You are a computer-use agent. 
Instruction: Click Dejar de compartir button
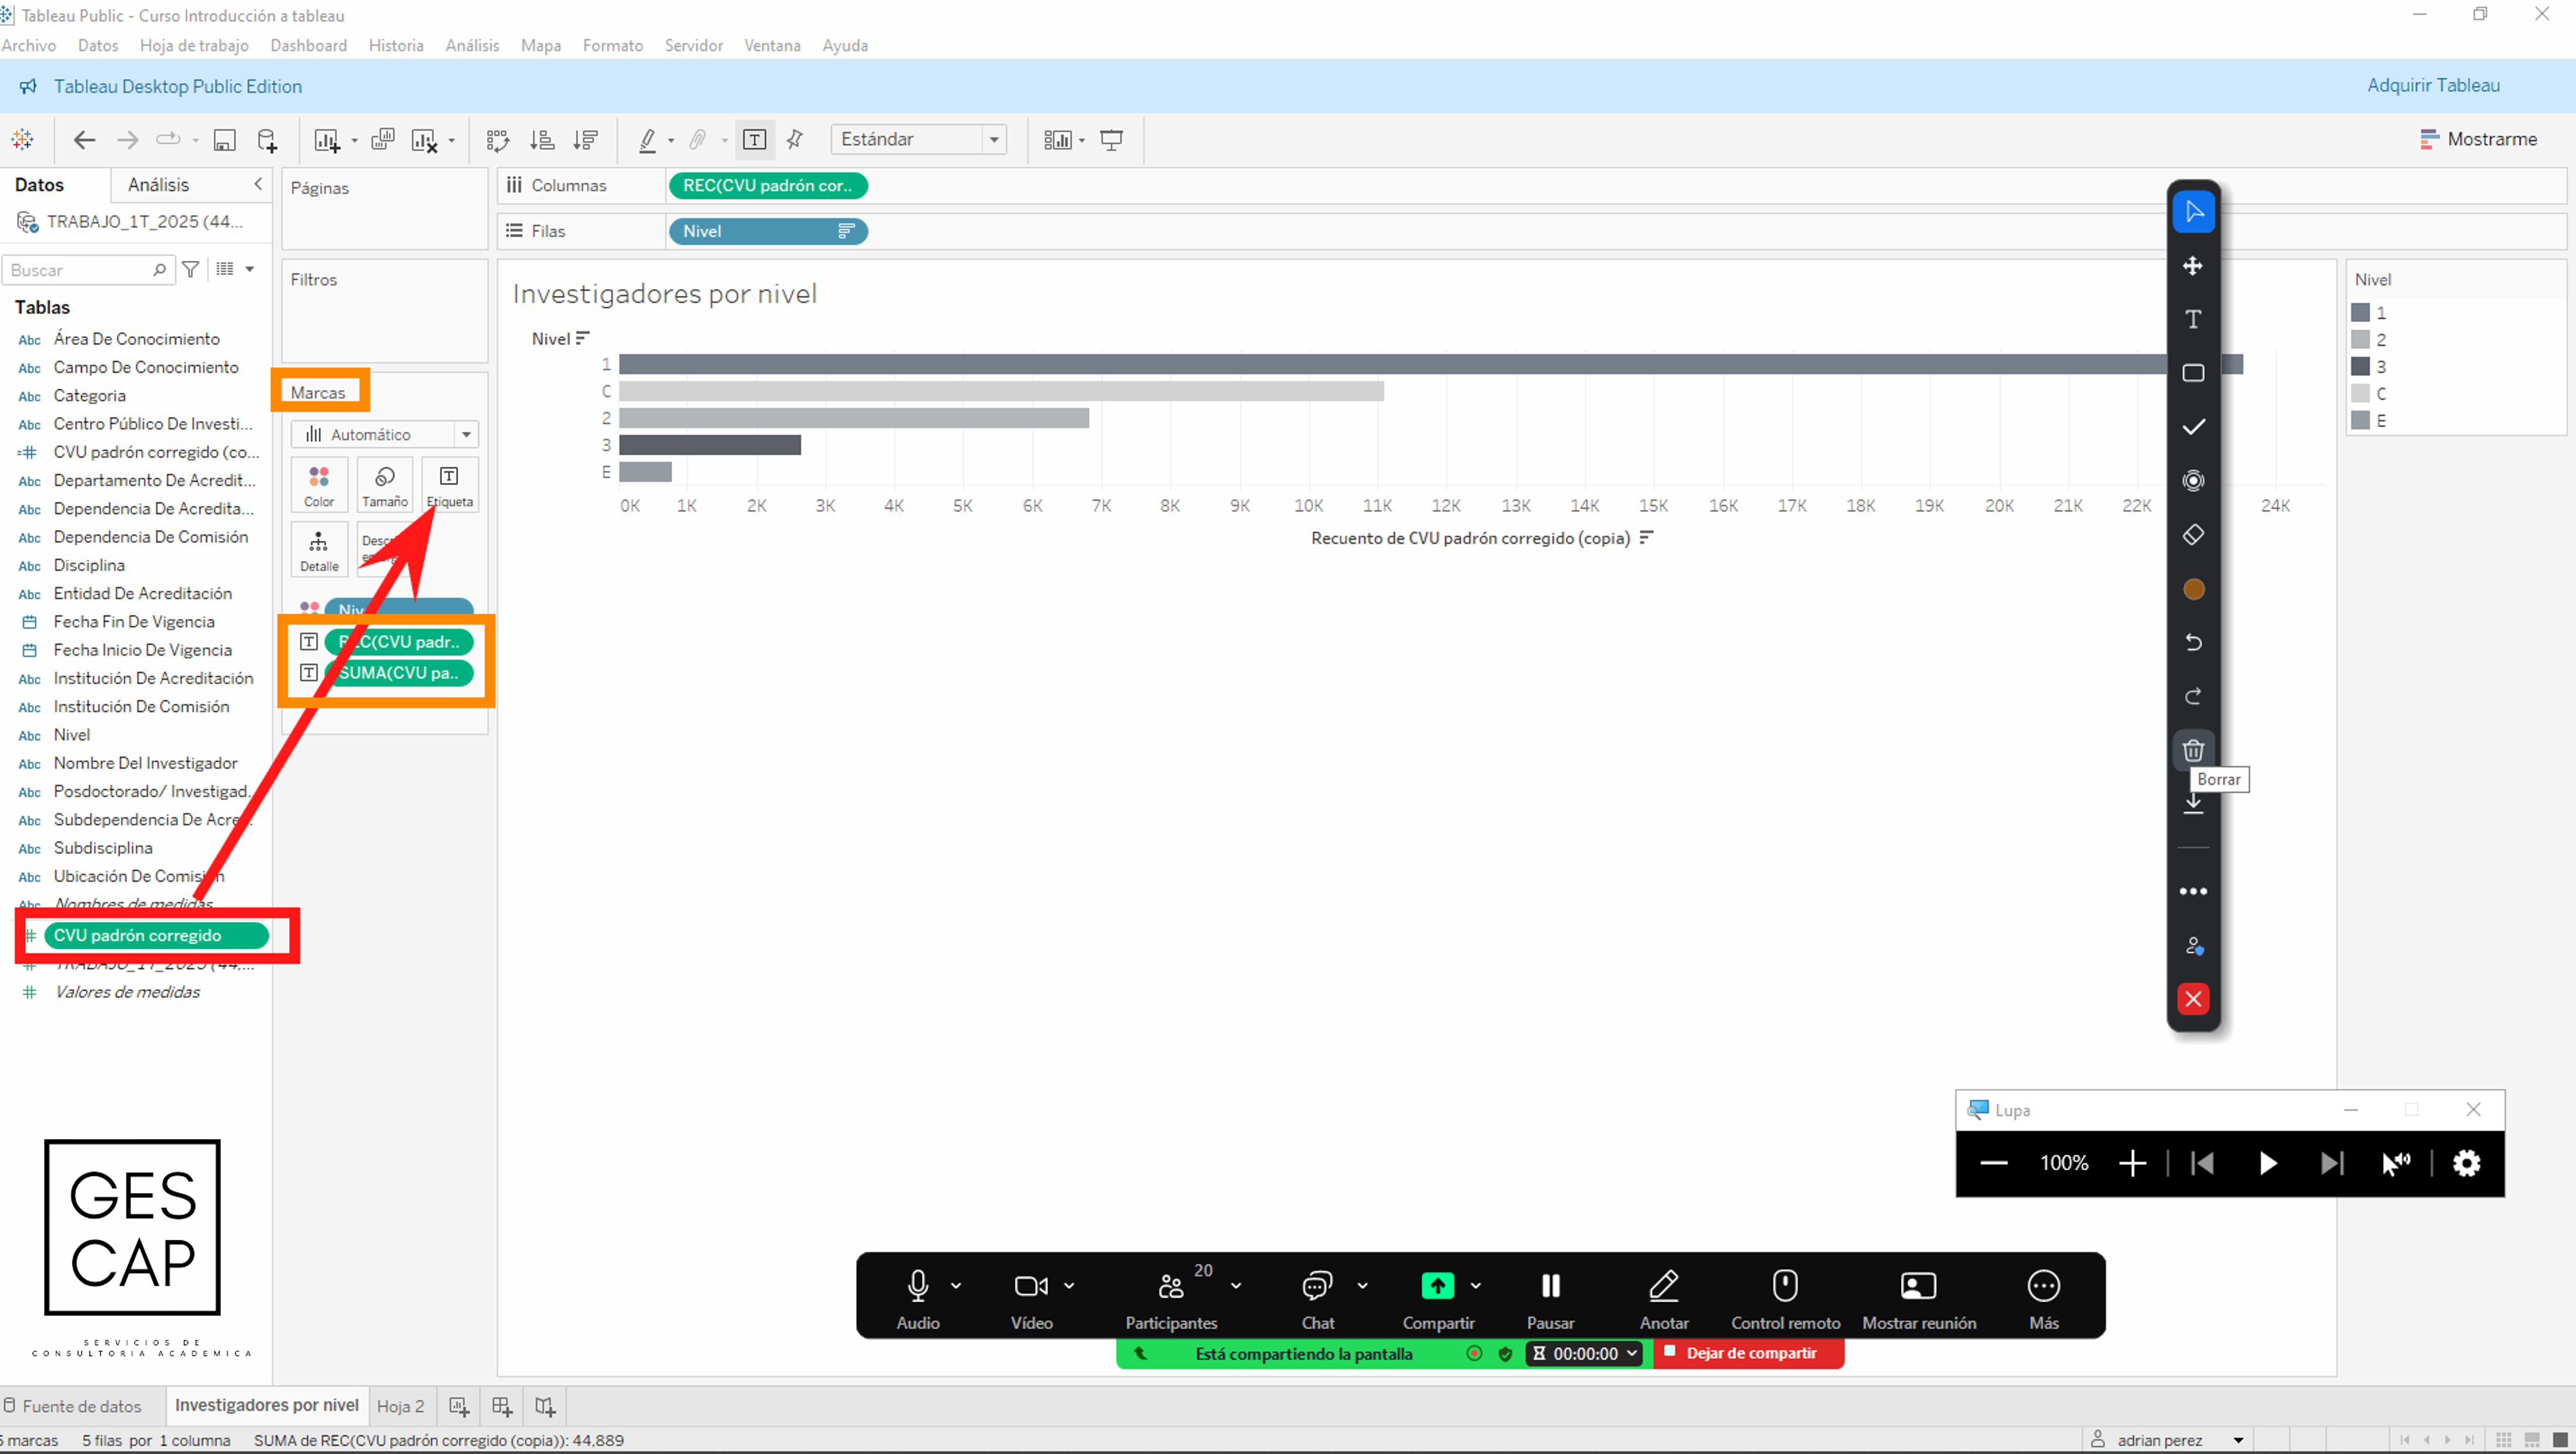(1749, 1353)
